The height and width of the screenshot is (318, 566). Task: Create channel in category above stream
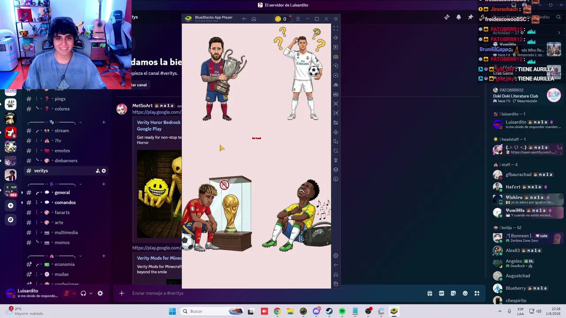[x=103, y=122]
